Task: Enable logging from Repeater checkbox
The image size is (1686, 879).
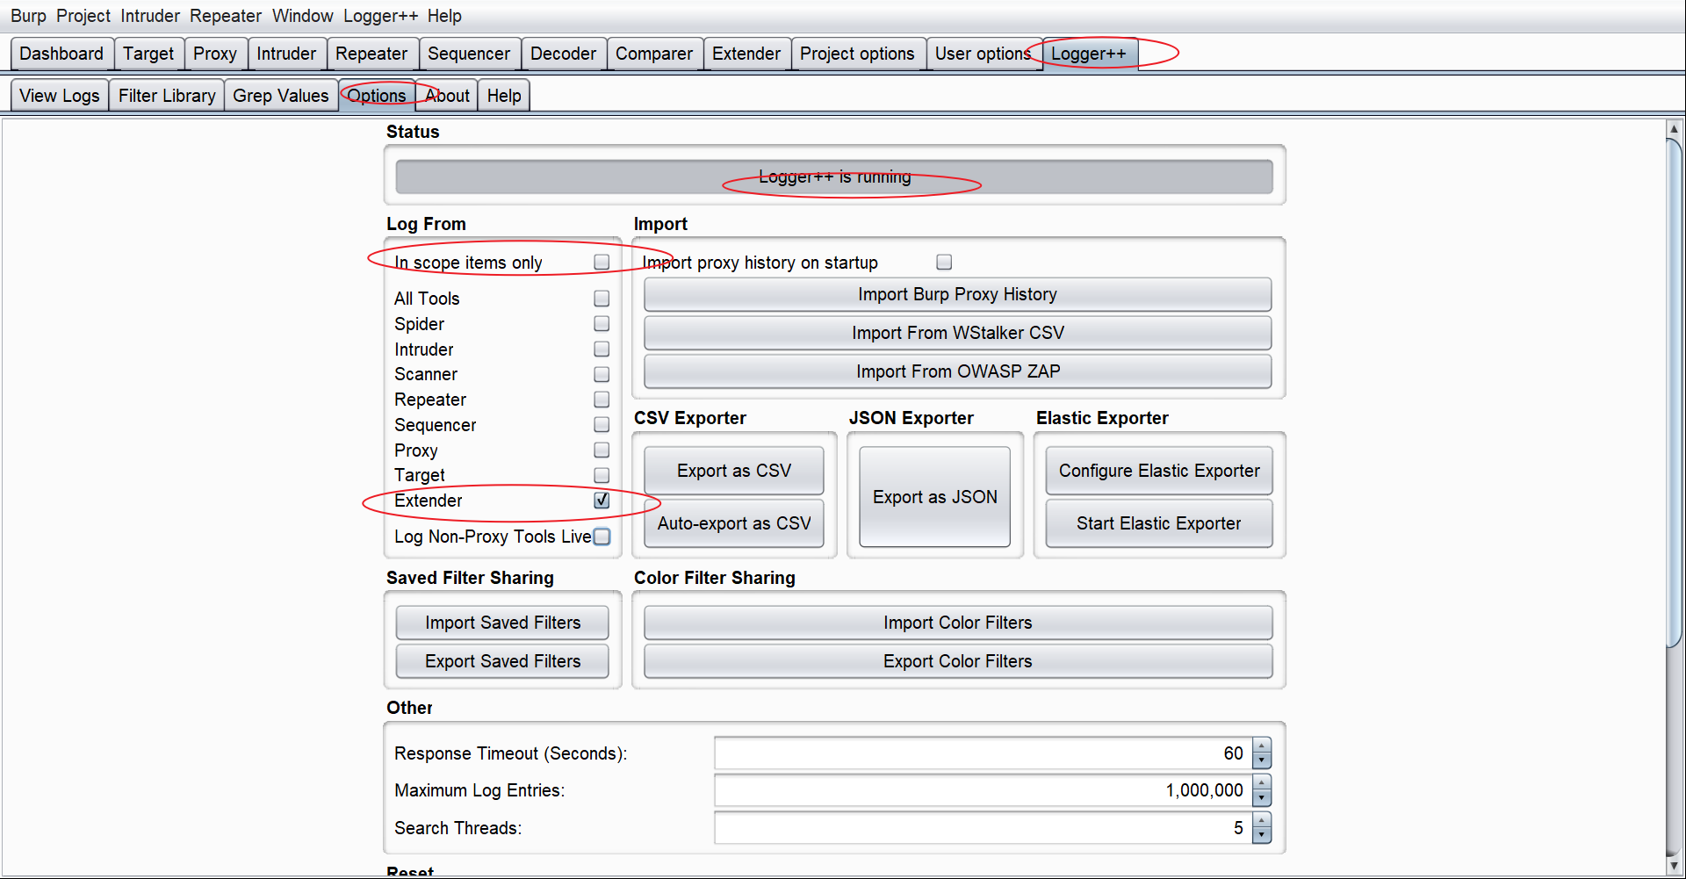Action: point(602,400)
